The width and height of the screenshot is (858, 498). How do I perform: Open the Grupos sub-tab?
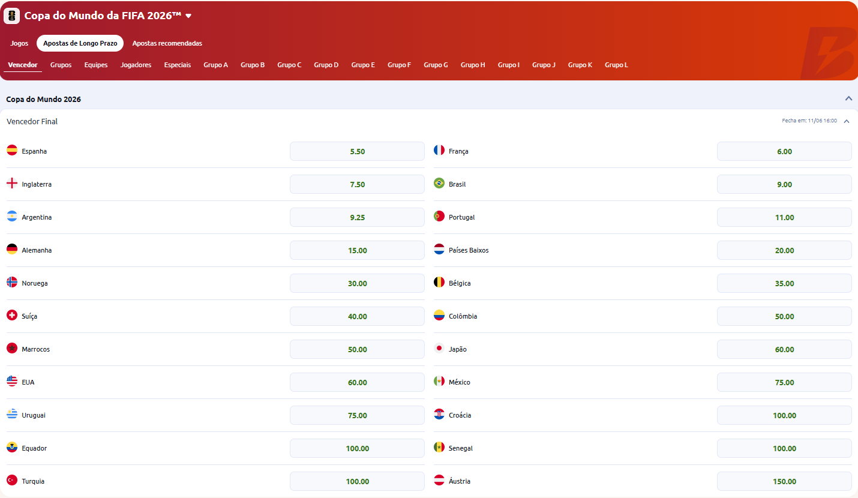coord(61,65)
